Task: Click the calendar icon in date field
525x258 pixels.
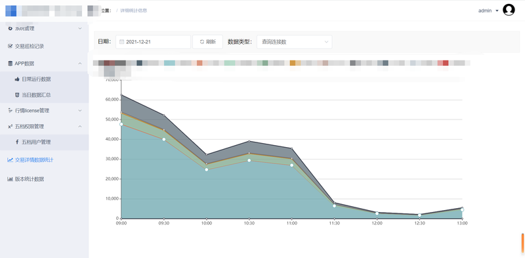Action: tap(122, 42)
